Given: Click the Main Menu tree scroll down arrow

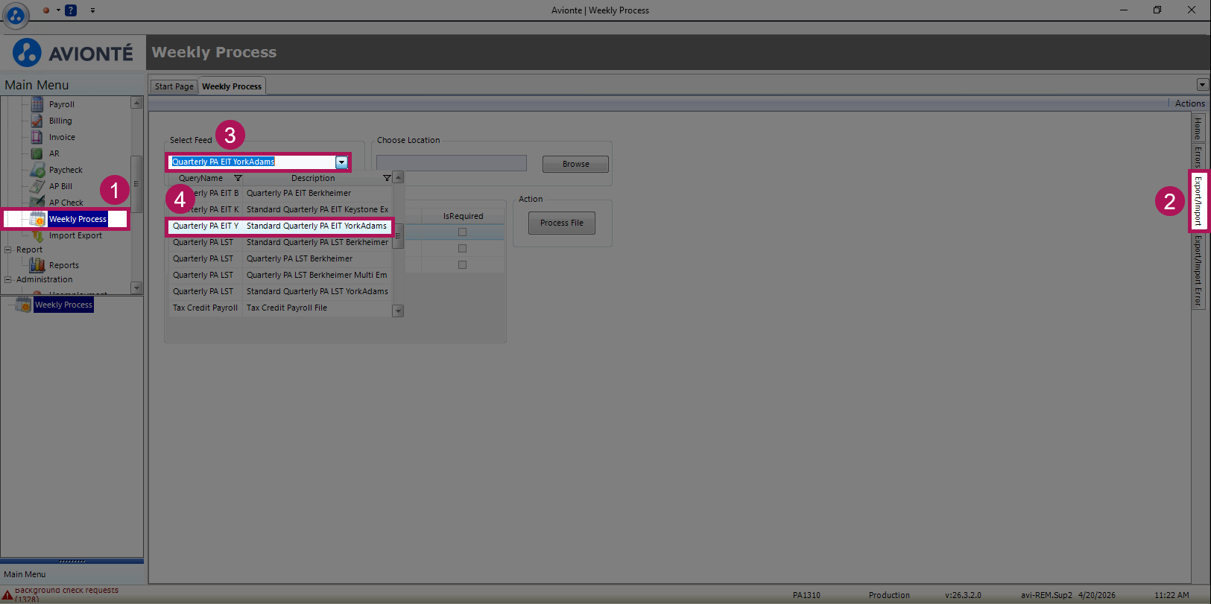Looking at the screenshot, I should [136, 287].
